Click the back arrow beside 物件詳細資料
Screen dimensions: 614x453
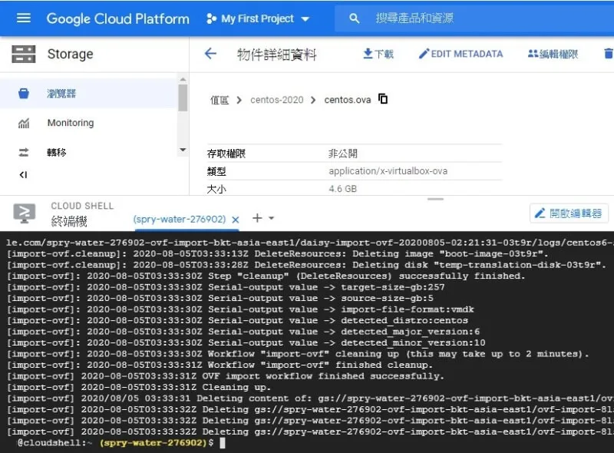[x=210, y=54]
